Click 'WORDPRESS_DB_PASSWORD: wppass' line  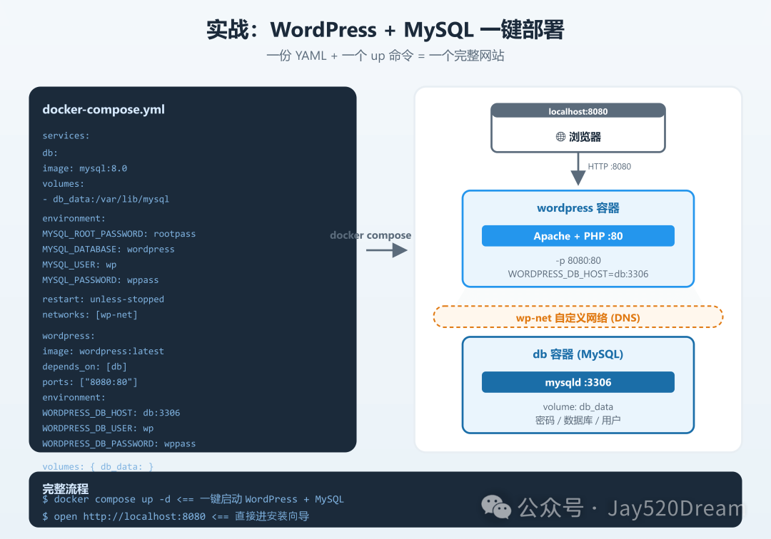tap(119, 443)
